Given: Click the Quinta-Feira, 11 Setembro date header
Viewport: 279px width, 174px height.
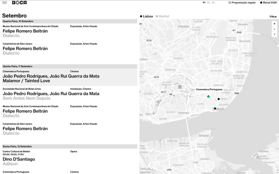Looking at the screenshot, I should 70,66.
